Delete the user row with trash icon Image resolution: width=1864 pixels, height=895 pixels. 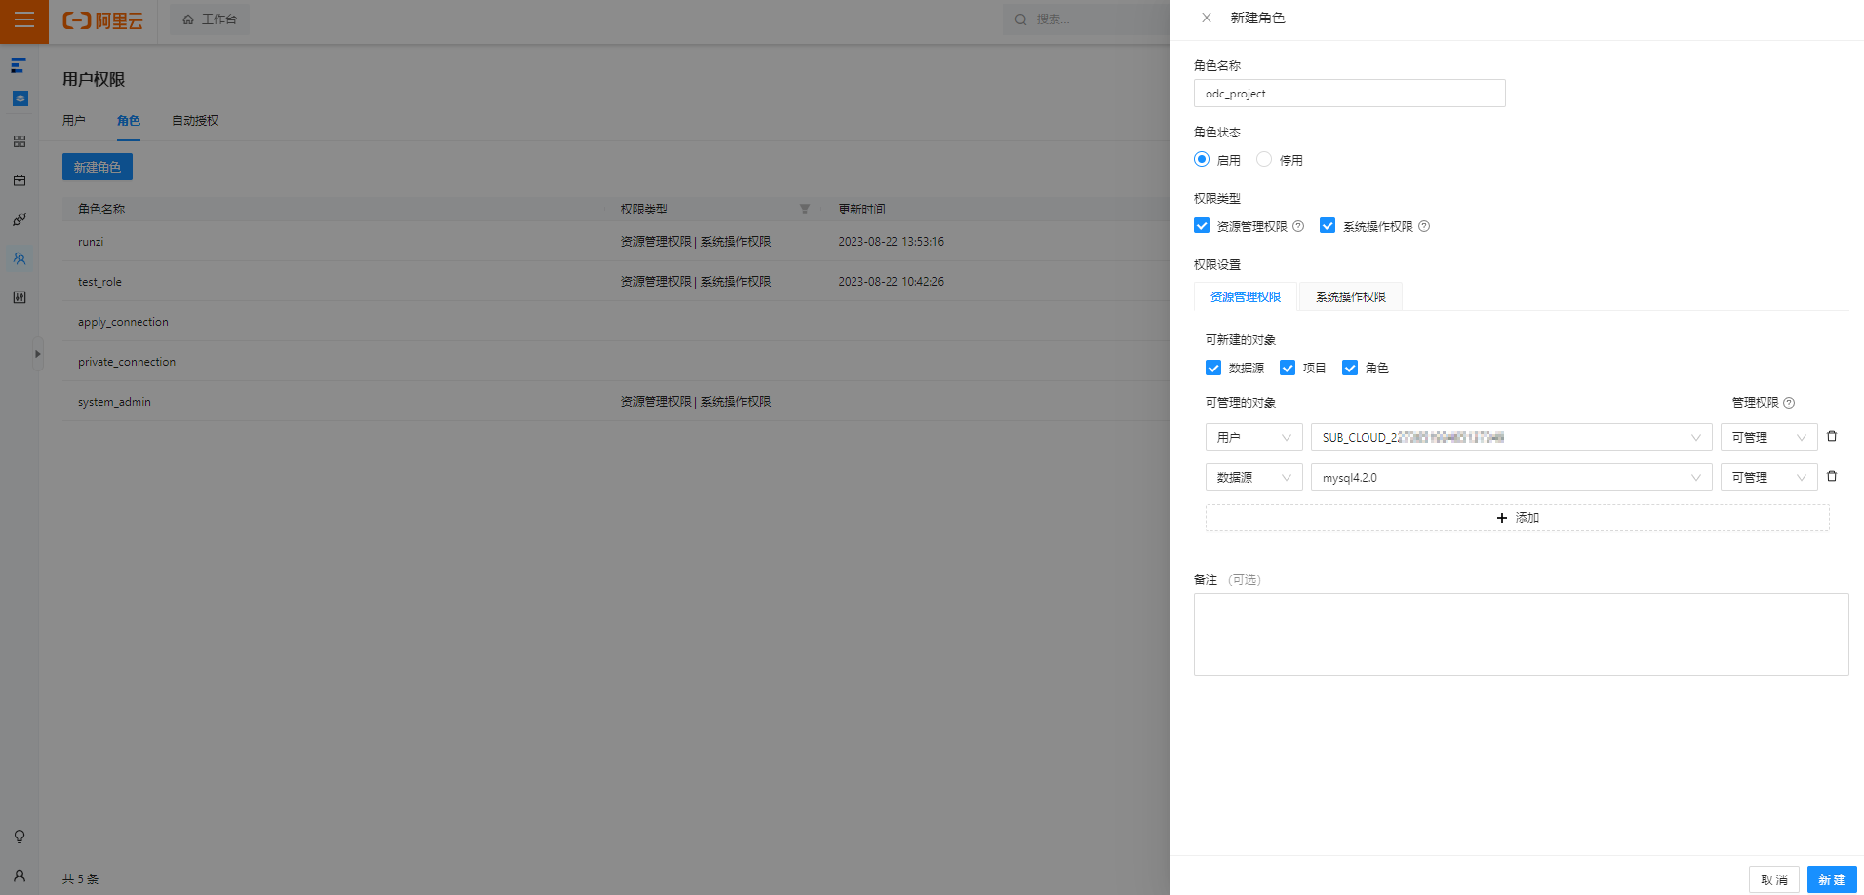coord(1832,437)
